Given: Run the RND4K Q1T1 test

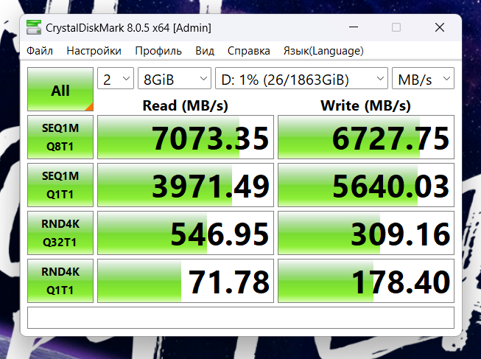Looking at the screenshot, I should [x=60, y=281].
